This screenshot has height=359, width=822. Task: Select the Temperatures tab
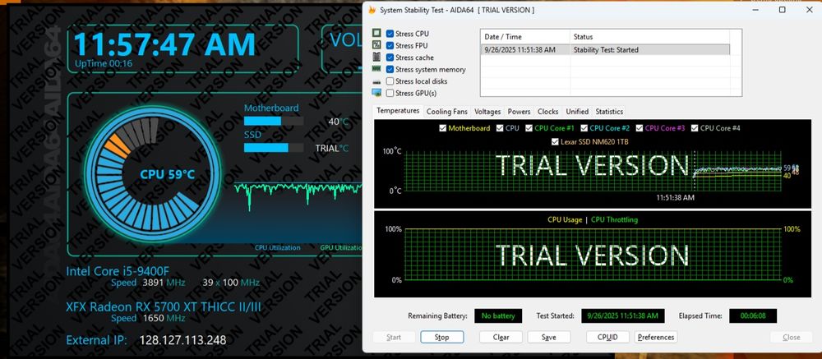click(398, 111)
